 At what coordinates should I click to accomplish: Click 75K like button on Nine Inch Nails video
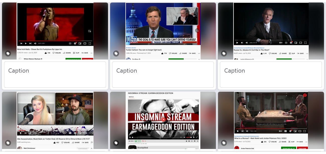(47, 53)
